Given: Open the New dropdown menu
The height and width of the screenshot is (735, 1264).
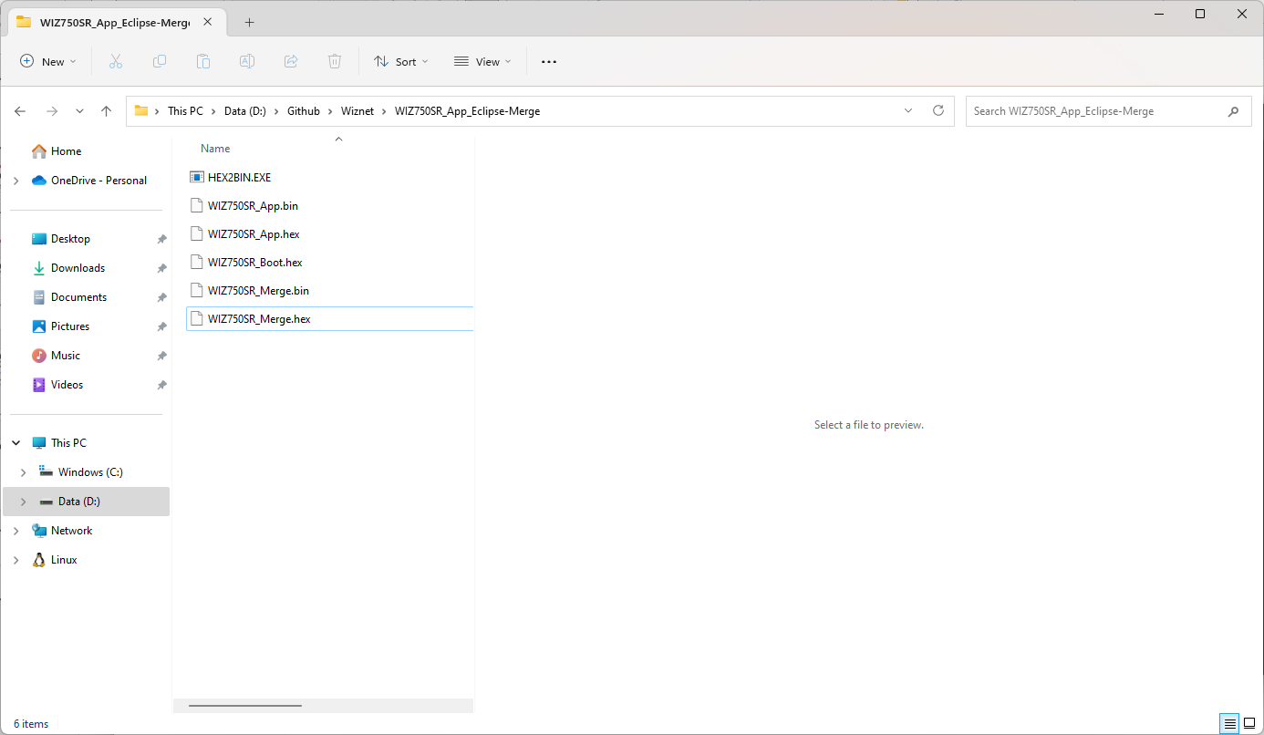Looking at the screenshot, I should (48, 61).
